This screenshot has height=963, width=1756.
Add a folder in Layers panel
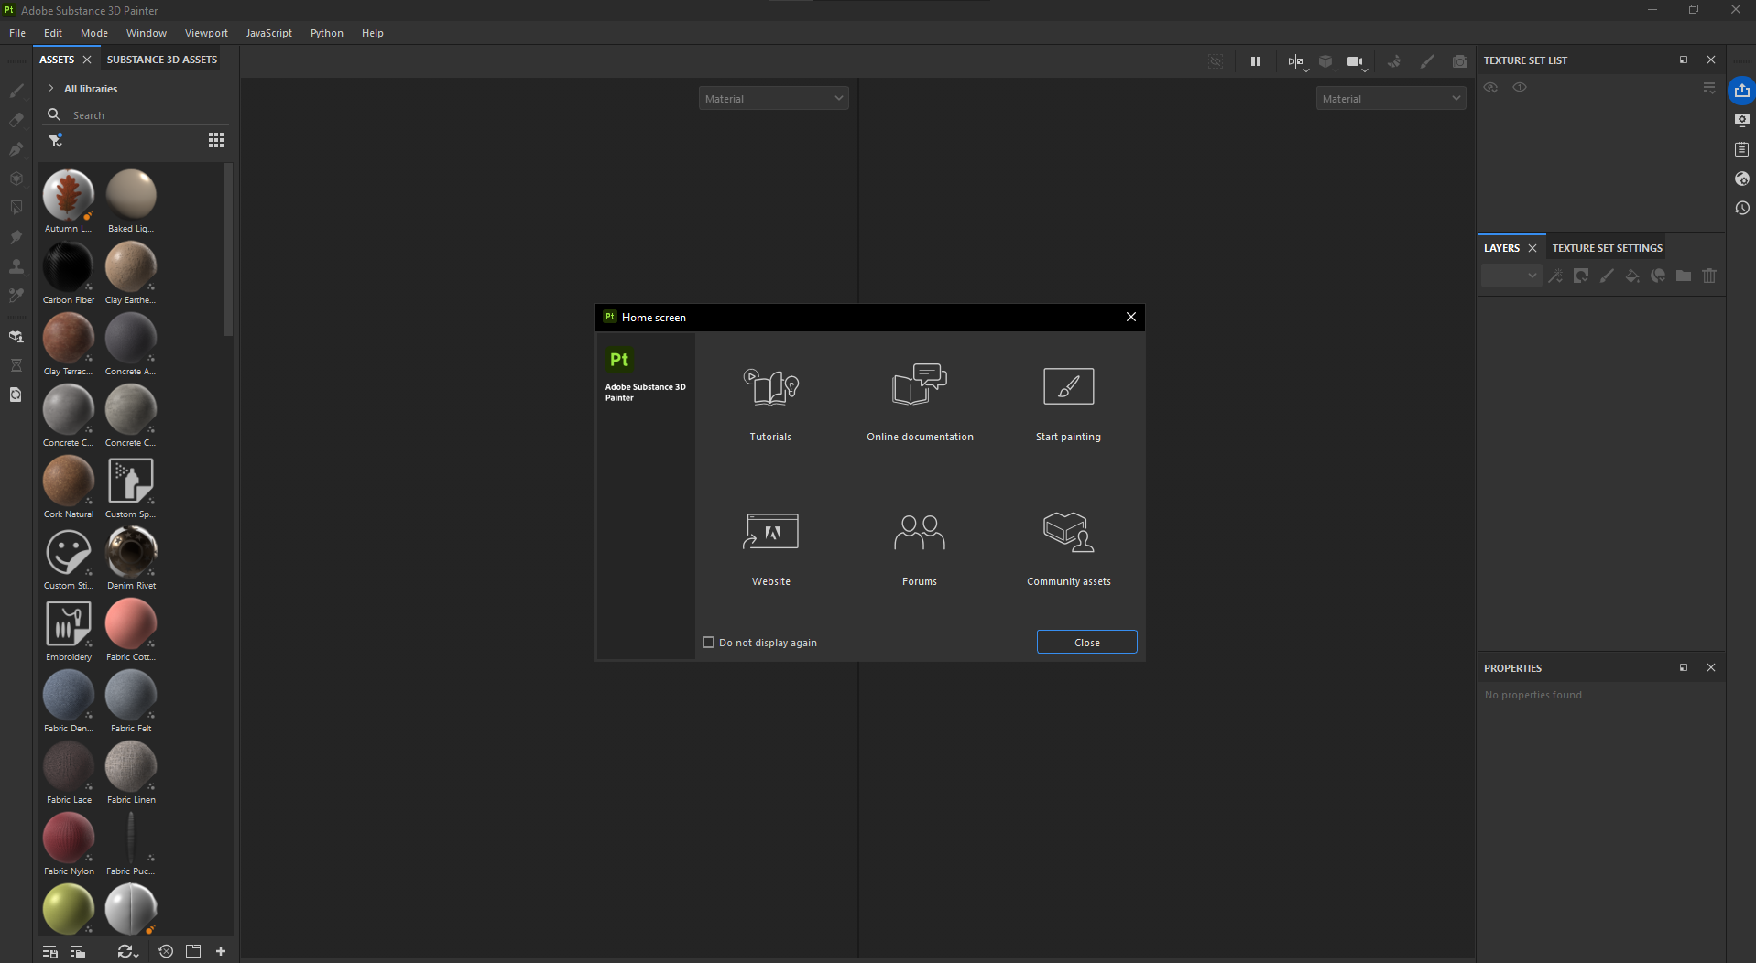[1683, 276]
